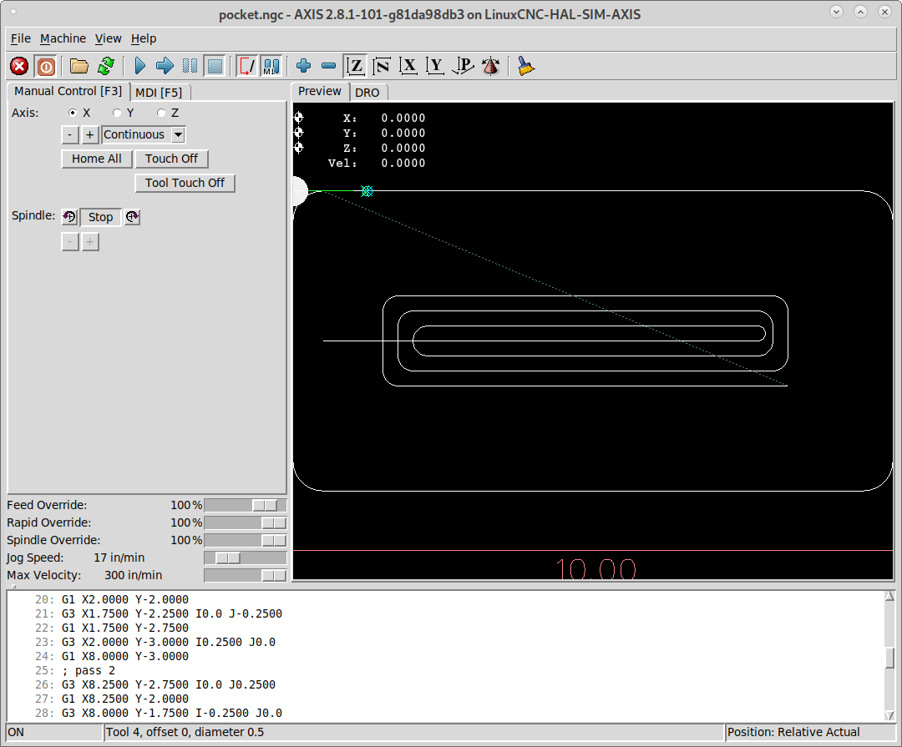This screenshot has width=902, height=747.
Task: Start spindle counterclockwise icon
Action: (x=69, y=217)
